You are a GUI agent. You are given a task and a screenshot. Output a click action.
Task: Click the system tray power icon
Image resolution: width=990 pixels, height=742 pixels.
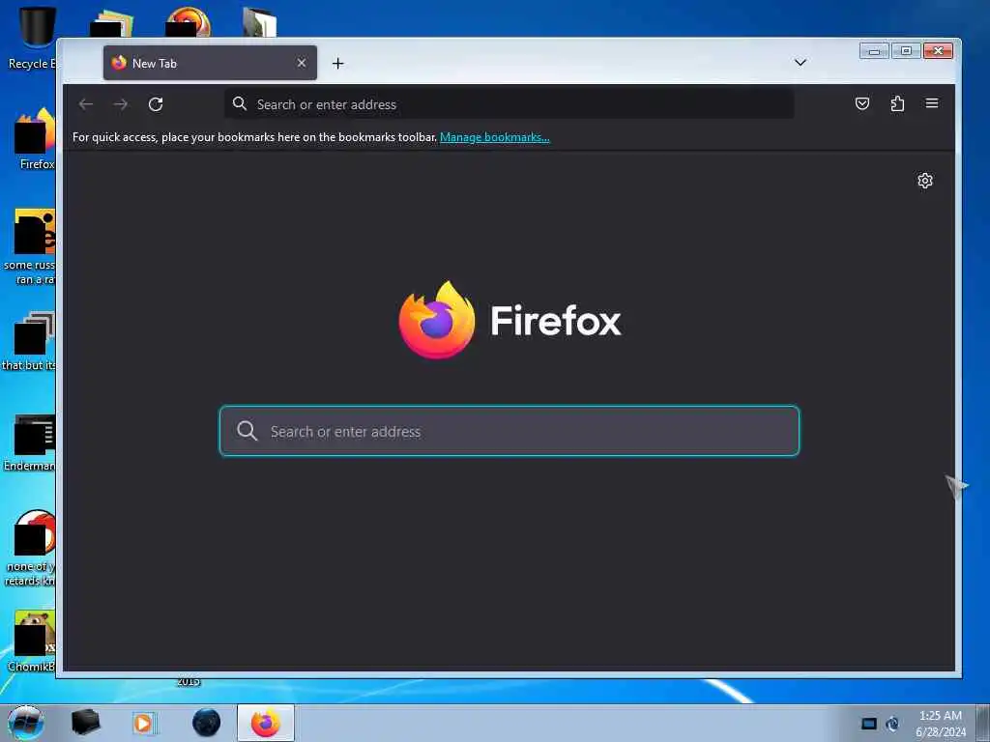coord(892,724)
